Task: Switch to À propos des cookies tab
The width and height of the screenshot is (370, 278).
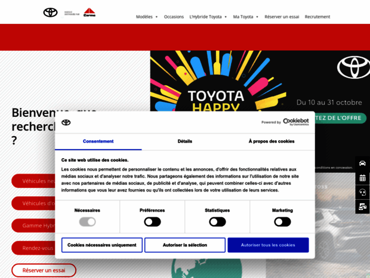Action: 272,141
